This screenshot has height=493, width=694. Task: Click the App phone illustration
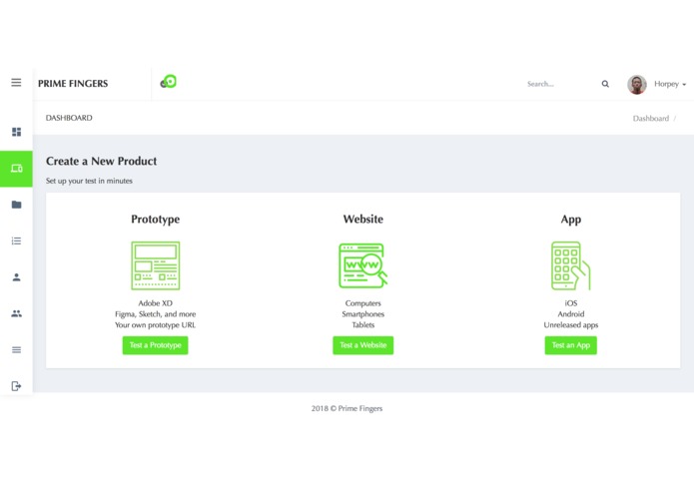[571, 265]
